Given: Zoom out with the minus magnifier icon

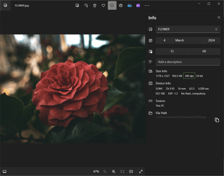Looking at the screenshot, I should pos(105,172).
